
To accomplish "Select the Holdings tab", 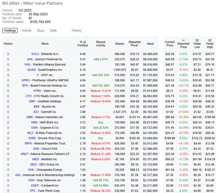I will pos(10,31).
